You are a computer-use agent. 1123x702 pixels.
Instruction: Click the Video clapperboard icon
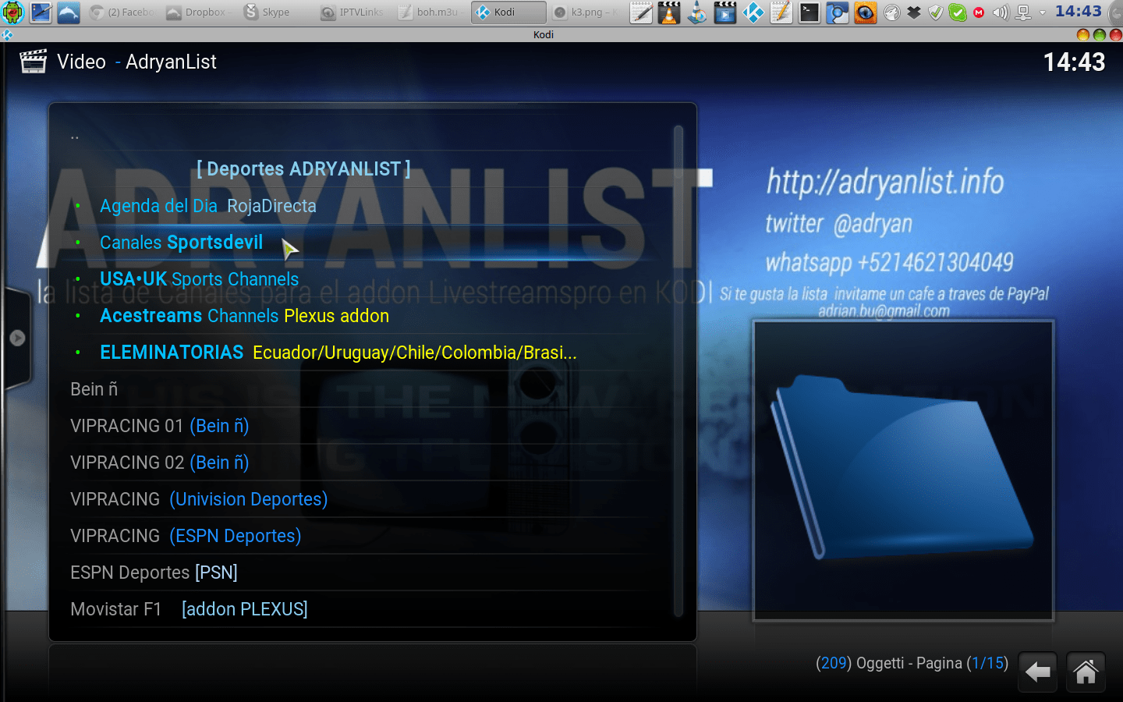click(x=34, y=62)
